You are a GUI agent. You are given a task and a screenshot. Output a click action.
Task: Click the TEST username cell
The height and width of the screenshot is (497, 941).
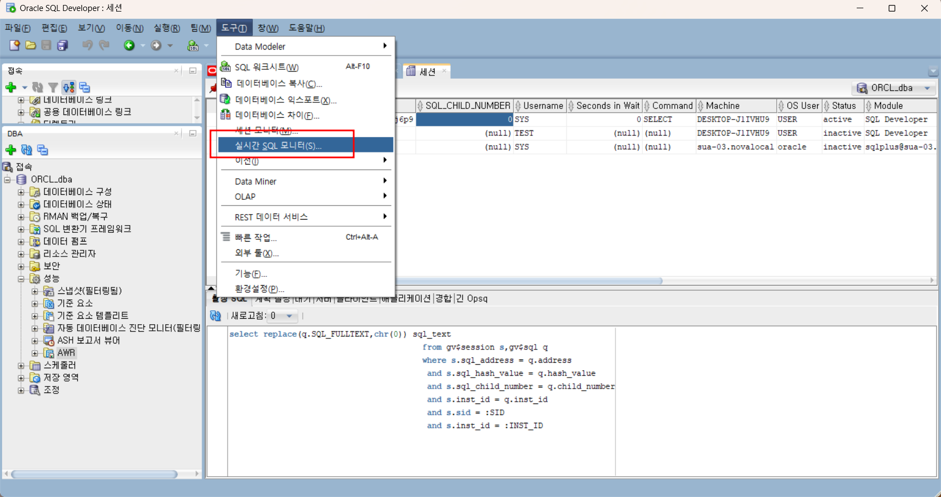(x=540, y=133)
